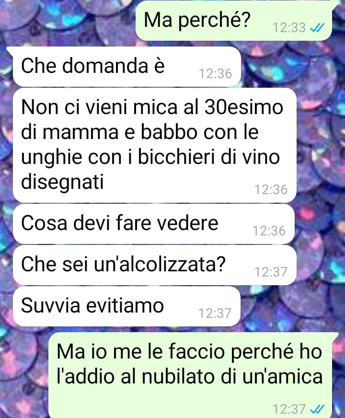Screen dimensions: 345x418
Task: Click the 12:33 timestamp on sent message
Action: pyautogui.click(x=289, y=27)
